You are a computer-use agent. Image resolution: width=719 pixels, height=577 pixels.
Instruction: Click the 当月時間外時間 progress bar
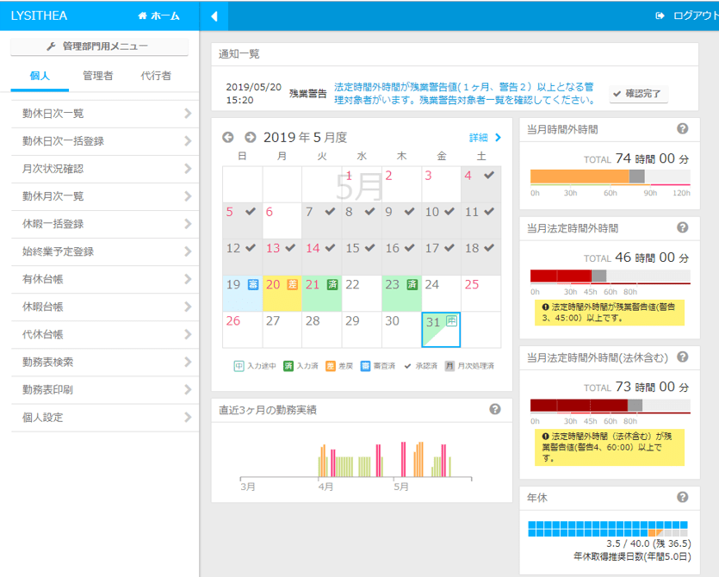click(x=610, y=177)
